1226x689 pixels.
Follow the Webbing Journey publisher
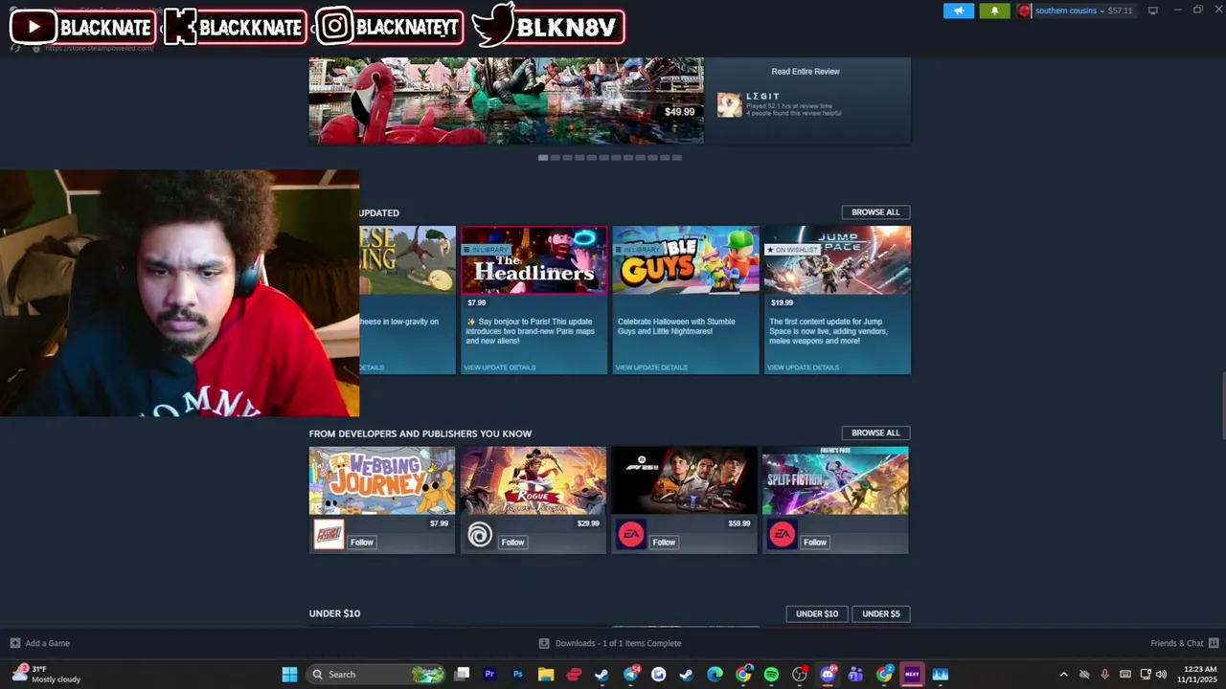pos(361,543)
